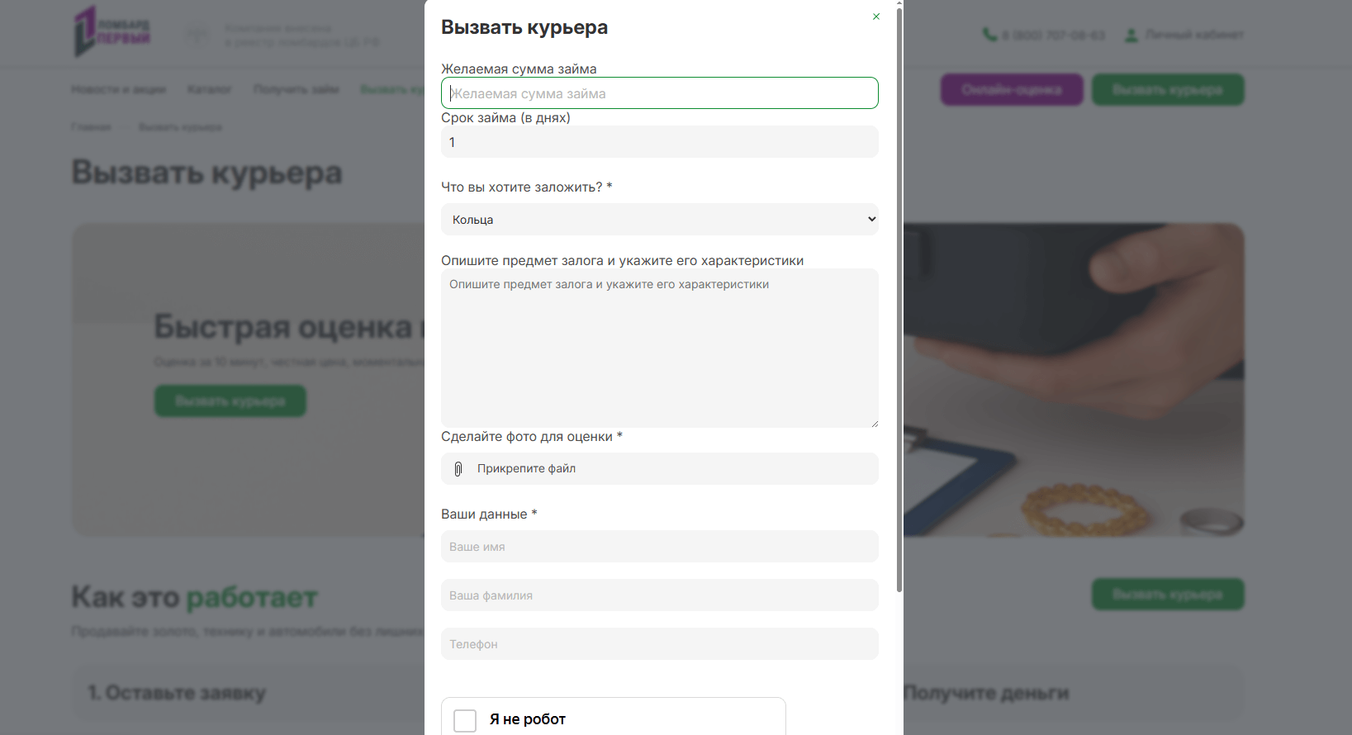Click the Ломбард Первый logo
This screenshot has height=735, width=1352.
(112, 31)
